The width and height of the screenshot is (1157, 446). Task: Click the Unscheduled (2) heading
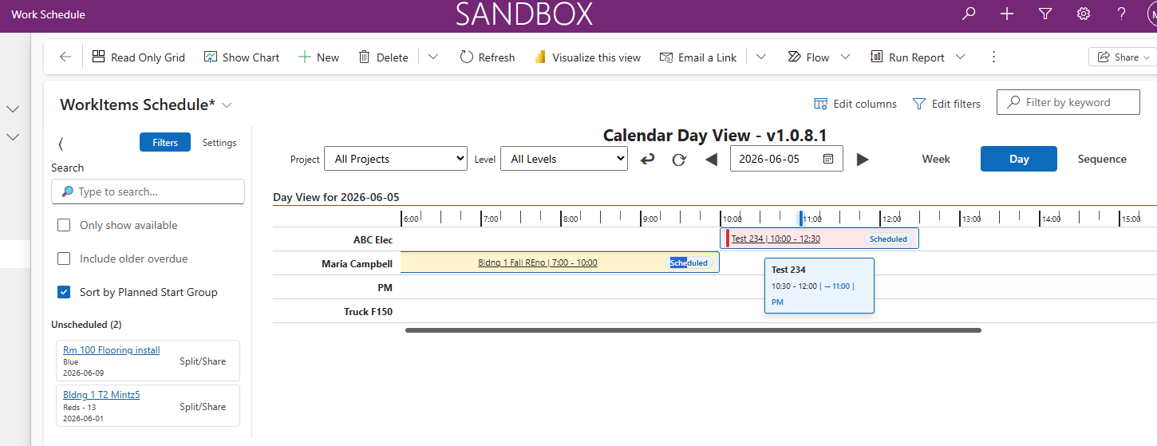[86, 325]
